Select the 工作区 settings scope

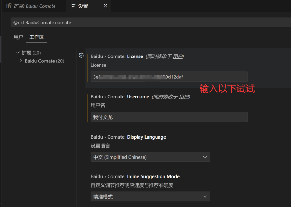tap(37, 37)
